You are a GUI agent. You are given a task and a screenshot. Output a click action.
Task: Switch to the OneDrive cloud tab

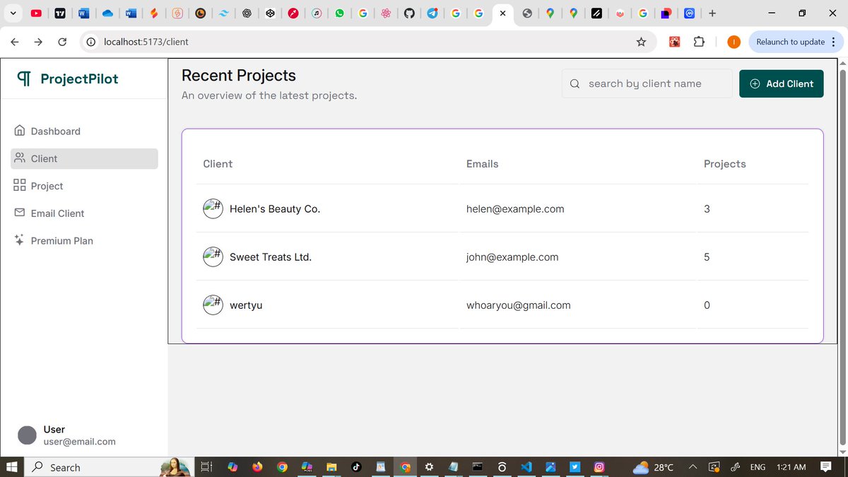(x=107, y=13)
